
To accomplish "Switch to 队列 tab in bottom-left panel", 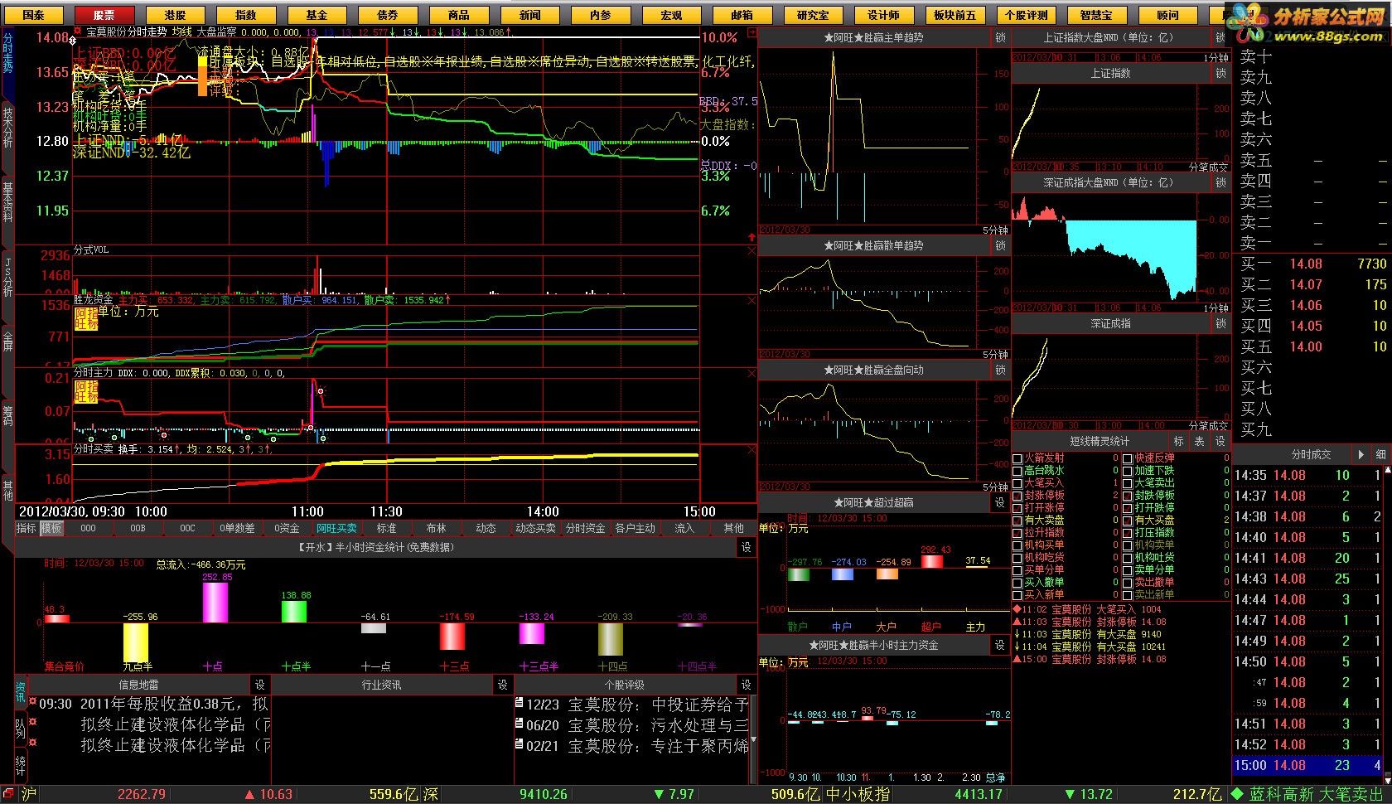I will coord(21,729).
